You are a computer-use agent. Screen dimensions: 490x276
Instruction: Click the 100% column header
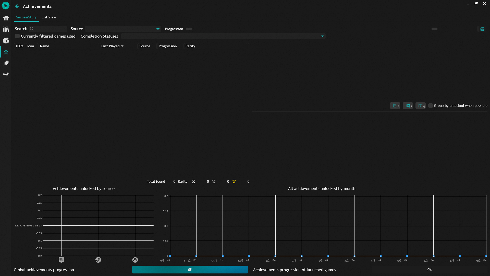[x=19, y=46]
